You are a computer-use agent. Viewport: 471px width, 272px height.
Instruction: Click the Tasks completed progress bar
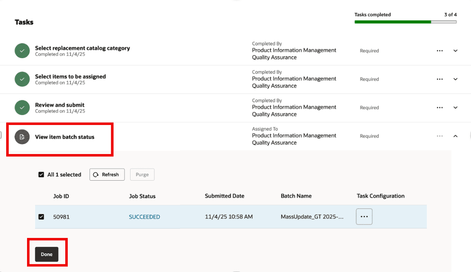(x=405, y=21)
